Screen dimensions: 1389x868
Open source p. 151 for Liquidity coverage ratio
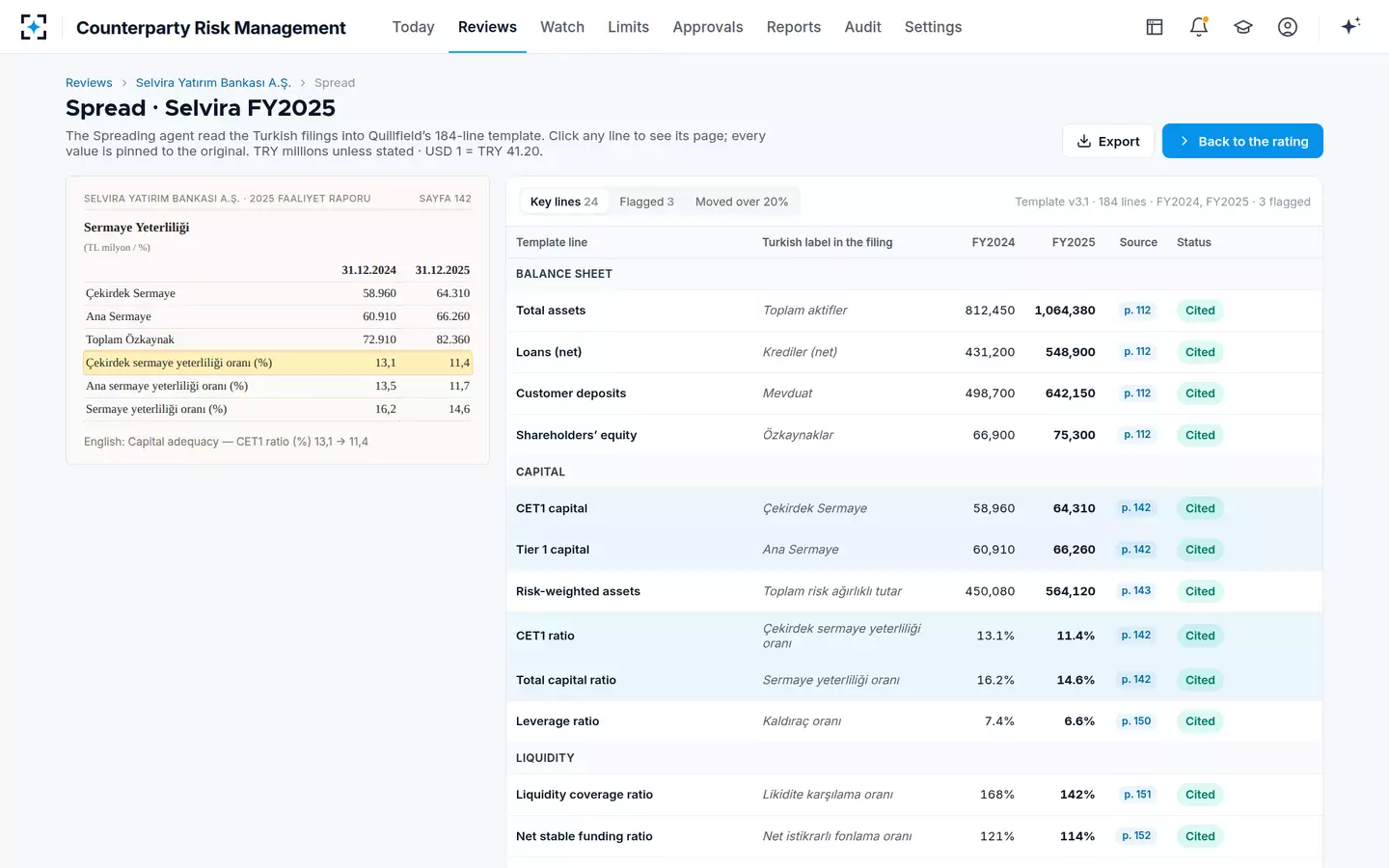(1137, 795)
